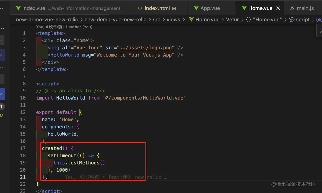The image size is (322, 193).
Task: Click the "// @ is an alias to /src" comment
Action: [71, 91]
